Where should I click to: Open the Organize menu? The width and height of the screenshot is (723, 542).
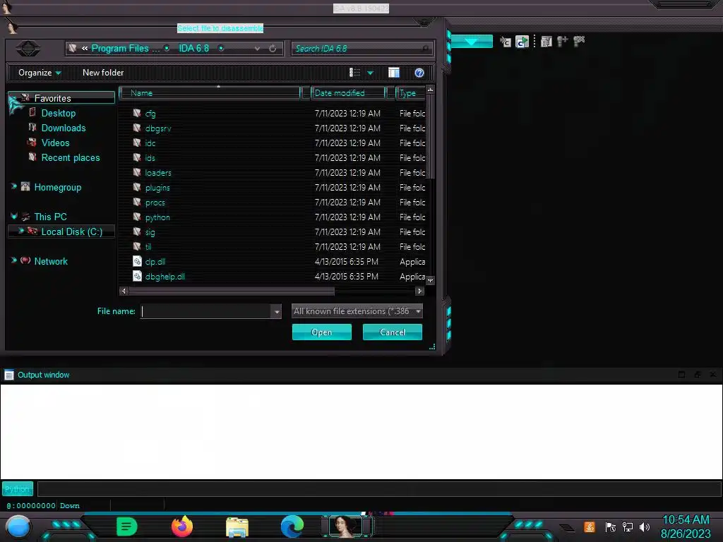point(40,73)
